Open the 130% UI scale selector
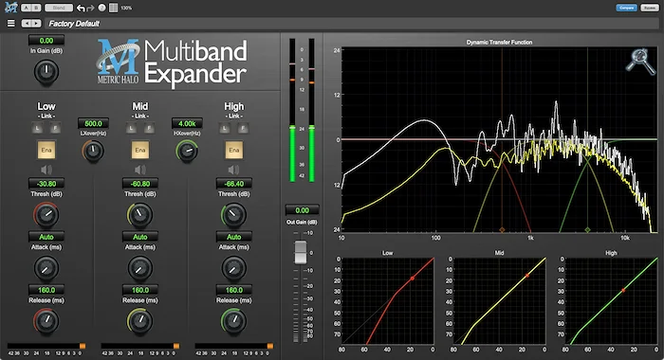 click(x=126, y=8)
